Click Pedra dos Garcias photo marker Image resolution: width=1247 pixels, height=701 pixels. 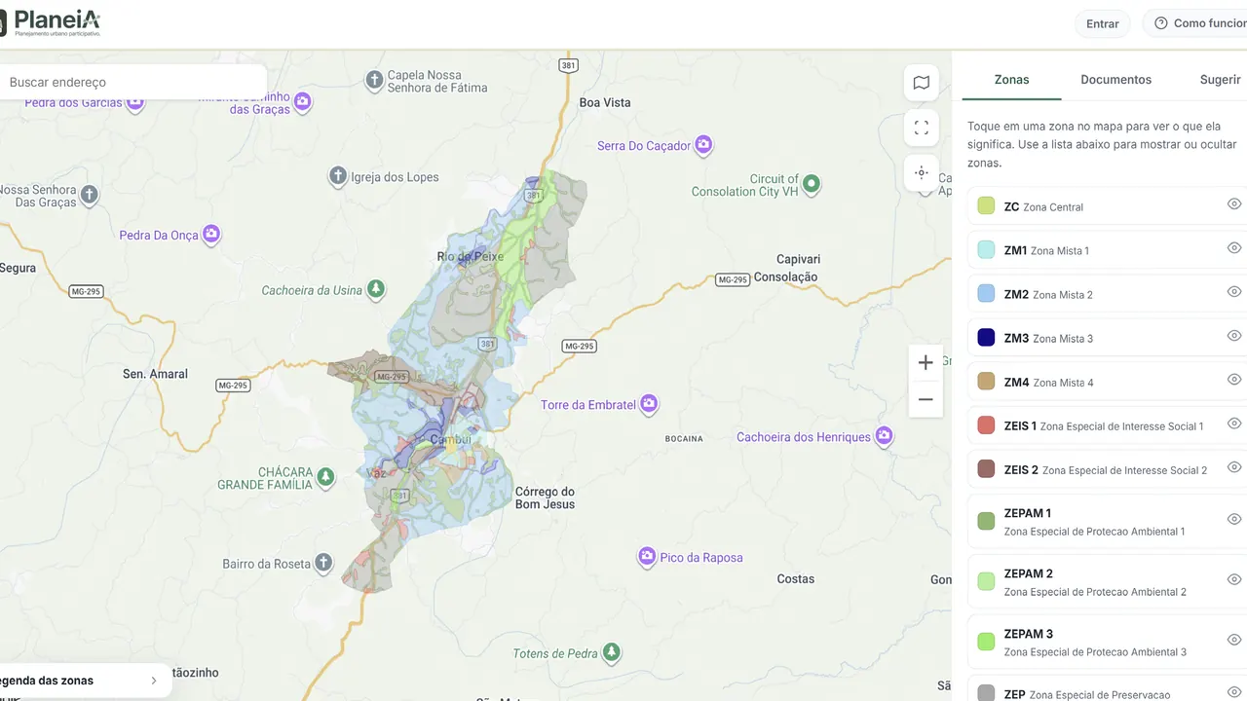(x=135, y=101)
